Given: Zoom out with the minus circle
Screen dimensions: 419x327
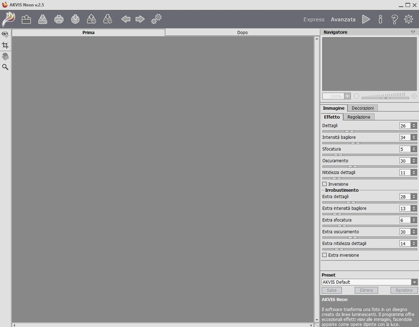Looking at the screenshot, I should point(356,96).
